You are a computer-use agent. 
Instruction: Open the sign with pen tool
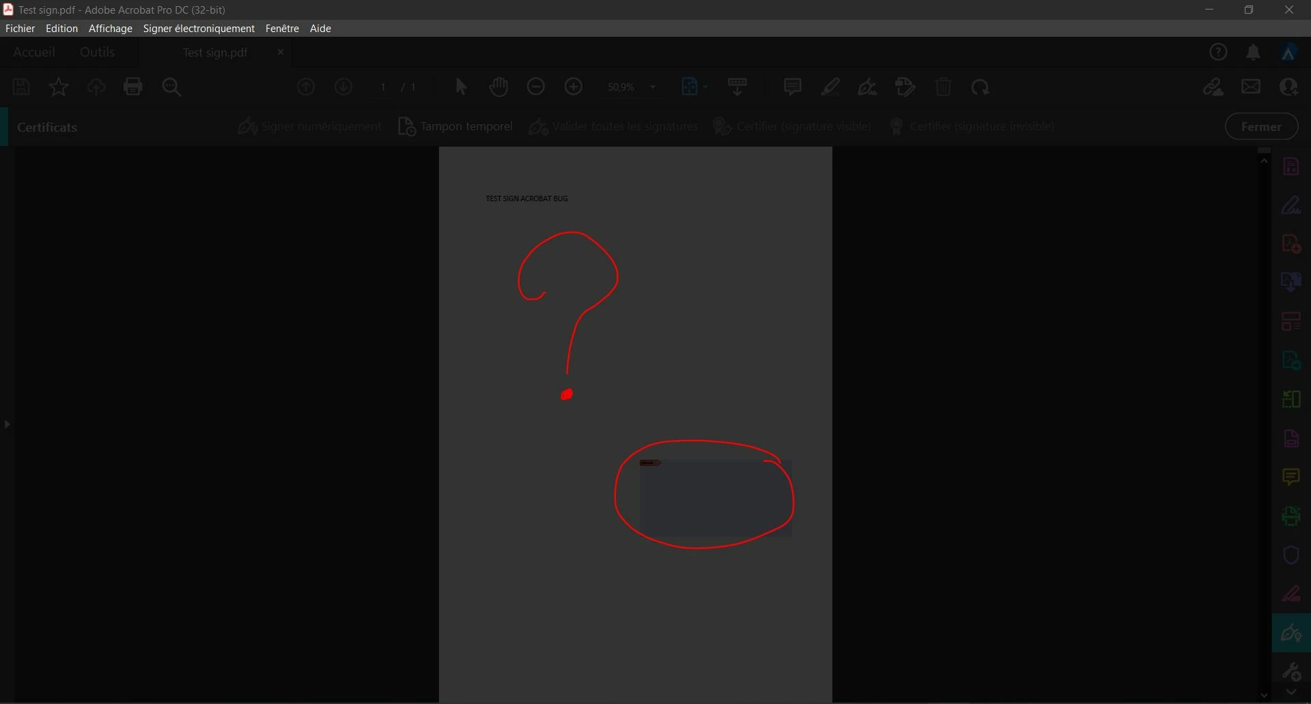coord(868,87)
